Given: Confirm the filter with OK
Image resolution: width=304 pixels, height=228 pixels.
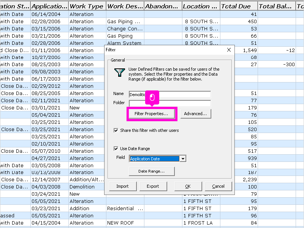Looking at the screenshot, I should [x=188, y=186].
